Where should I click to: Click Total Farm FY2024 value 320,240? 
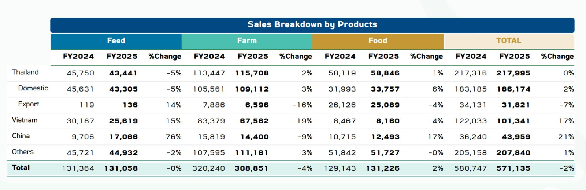(x=208, y=168)
